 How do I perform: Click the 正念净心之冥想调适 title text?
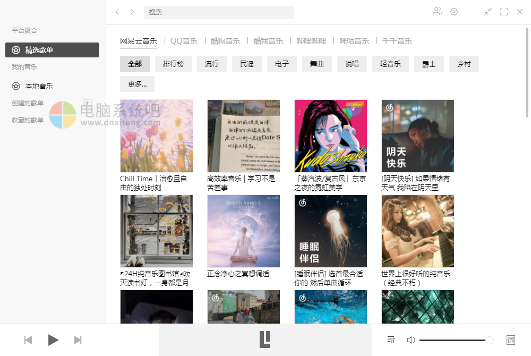(x=238, y=274)
